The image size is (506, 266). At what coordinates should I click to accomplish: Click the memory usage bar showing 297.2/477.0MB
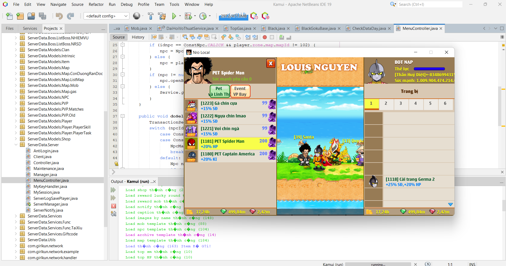[x=233, y=16]
